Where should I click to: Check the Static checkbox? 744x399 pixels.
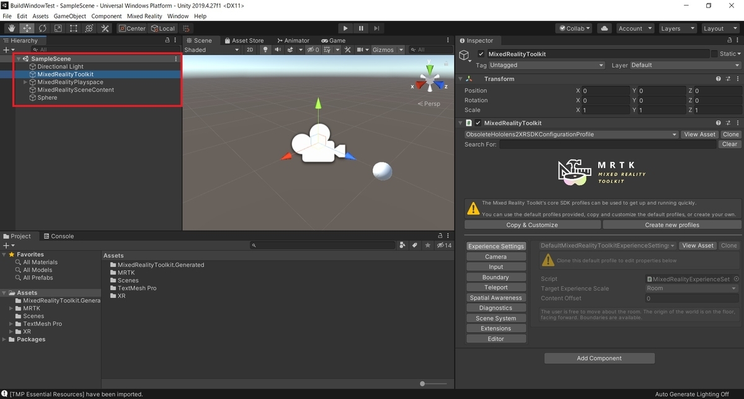pos(714,54)
